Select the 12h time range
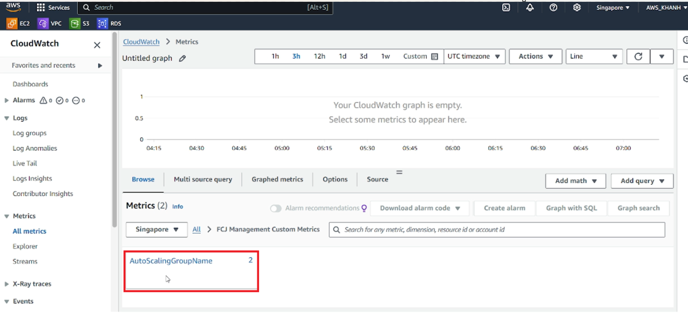 [x=320, y=57]
